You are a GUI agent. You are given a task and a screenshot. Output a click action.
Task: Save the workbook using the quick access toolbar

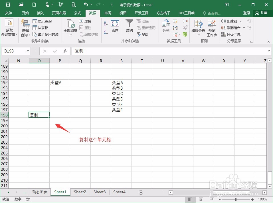(8, 5)
